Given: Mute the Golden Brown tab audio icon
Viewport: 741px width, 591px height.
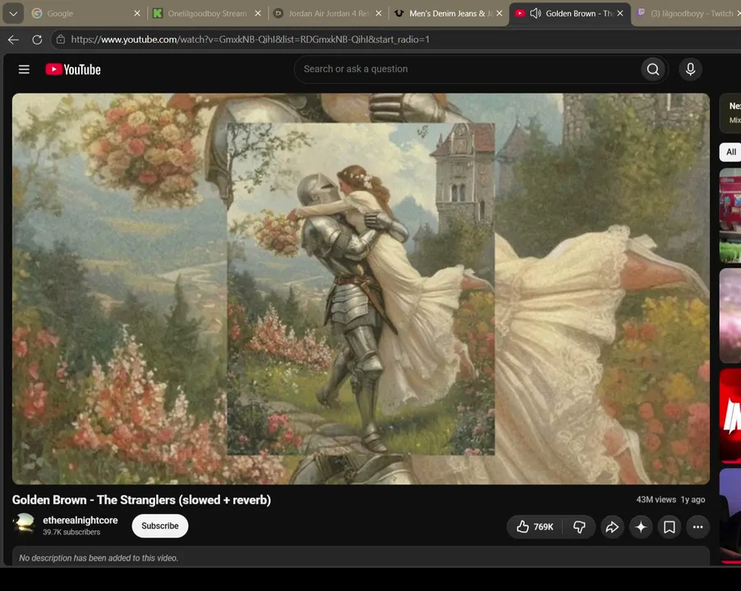Looking at the screenshot, I should [536, 13].
